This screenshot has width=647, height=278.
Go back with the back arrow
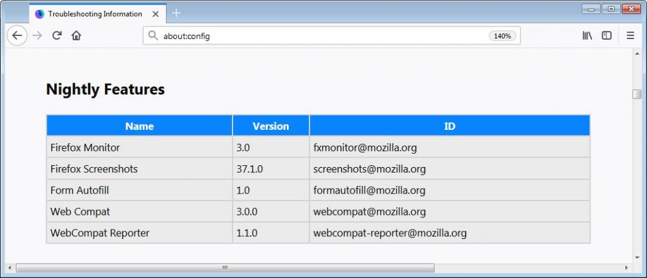[17, 35]
